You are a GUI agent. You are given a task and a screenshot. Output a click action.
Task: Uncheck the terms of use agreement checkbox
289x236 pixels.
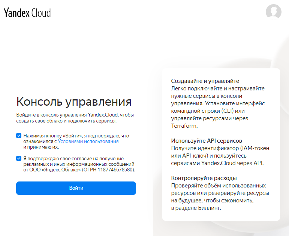point(19,136)
